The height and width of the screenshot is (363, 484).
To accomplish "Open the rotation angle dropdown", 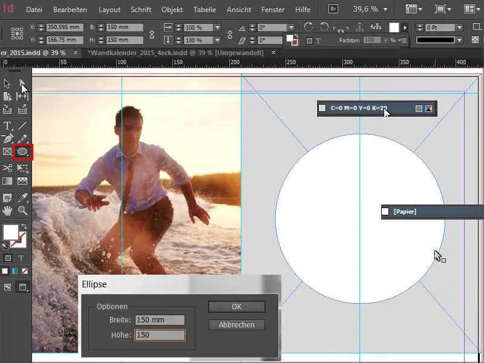I will (291, 27).
